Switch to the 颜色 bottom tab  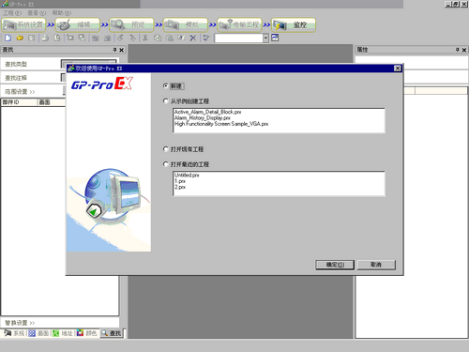pos(87,333)
